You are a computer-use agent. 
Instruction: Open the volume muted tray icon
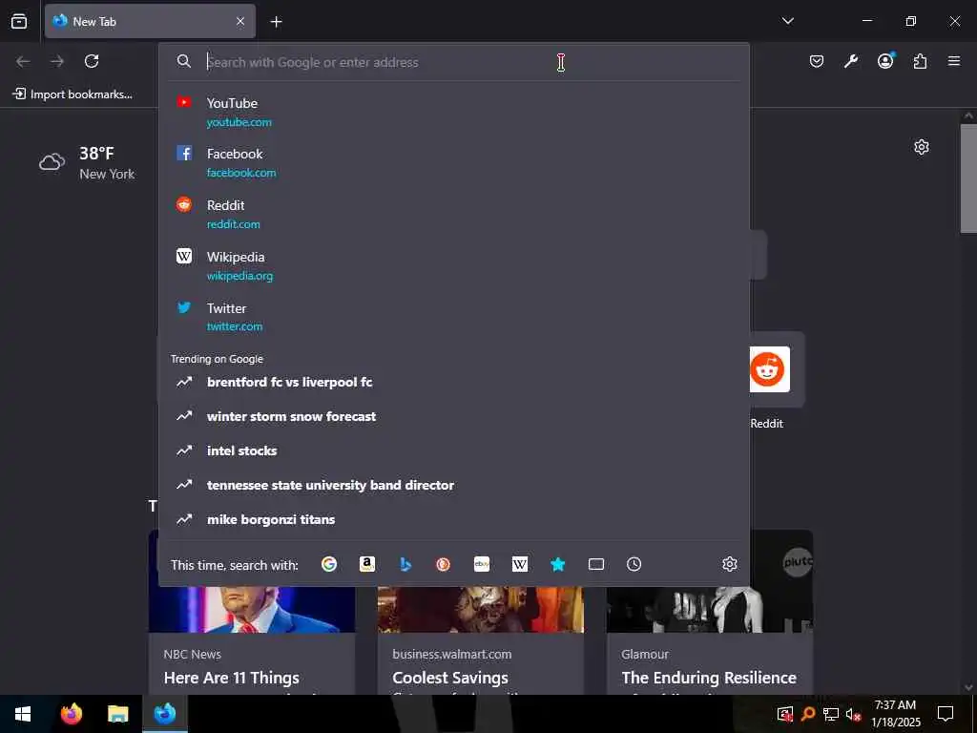click(x=853, y=714)
